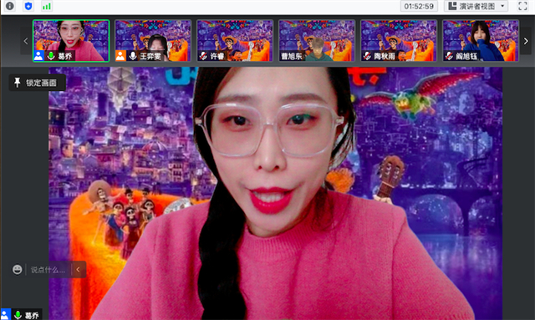This screenshot has height=320, width=535.
Task: Select 曹旭东 participant thumbnail
Action: click(x=317, y=41)
